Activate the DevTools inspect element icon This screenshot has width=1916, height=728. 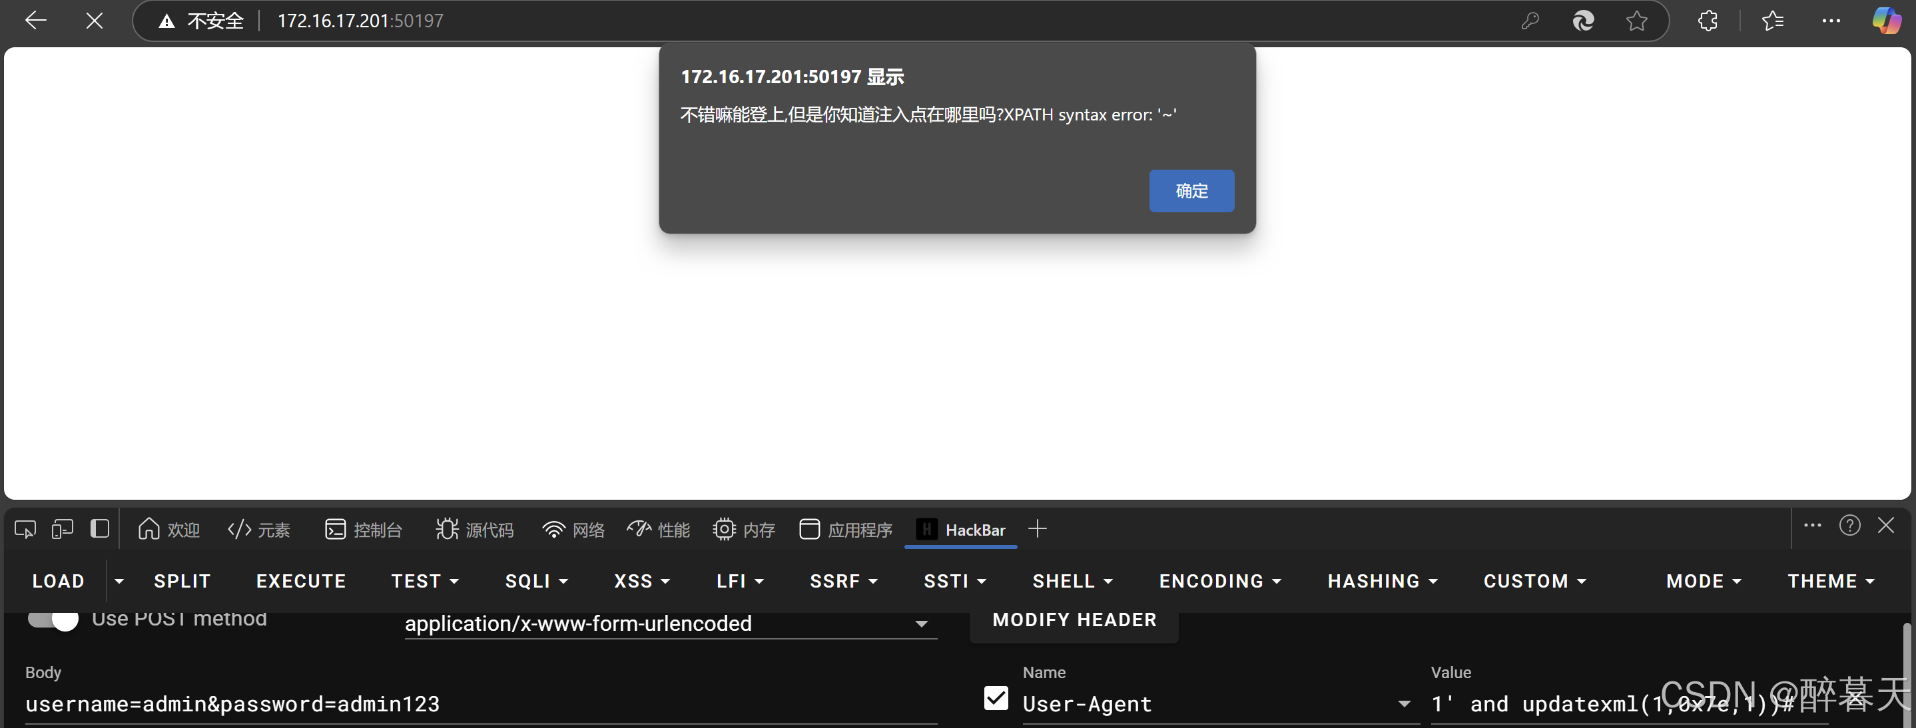(x=25, y=529)
